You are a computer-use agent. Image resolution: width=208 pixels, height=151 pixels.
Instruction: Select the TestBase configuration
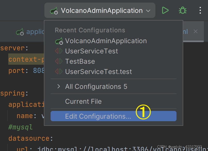pyautogui.click(x=80, y=61)
